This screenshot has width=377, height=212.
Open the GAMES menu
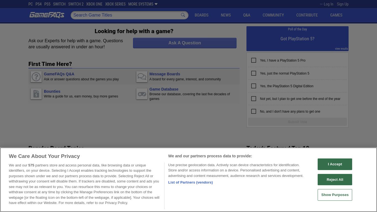coord(336,15)
